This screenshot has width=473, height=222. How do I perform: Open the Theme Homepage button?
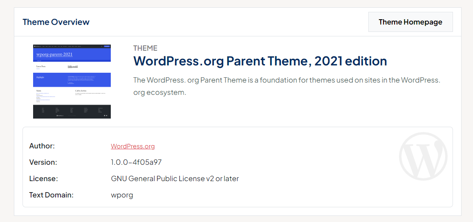(x=410, y=22)
